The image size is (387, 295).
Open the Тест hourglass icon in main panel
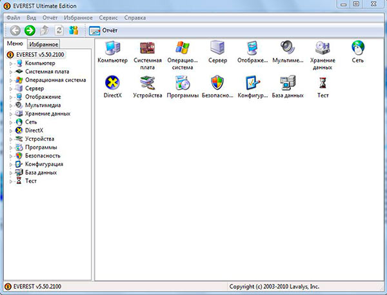(322, 83)
